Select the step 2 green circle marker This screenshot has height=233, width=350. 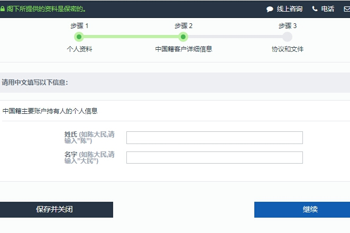[183, 37]
